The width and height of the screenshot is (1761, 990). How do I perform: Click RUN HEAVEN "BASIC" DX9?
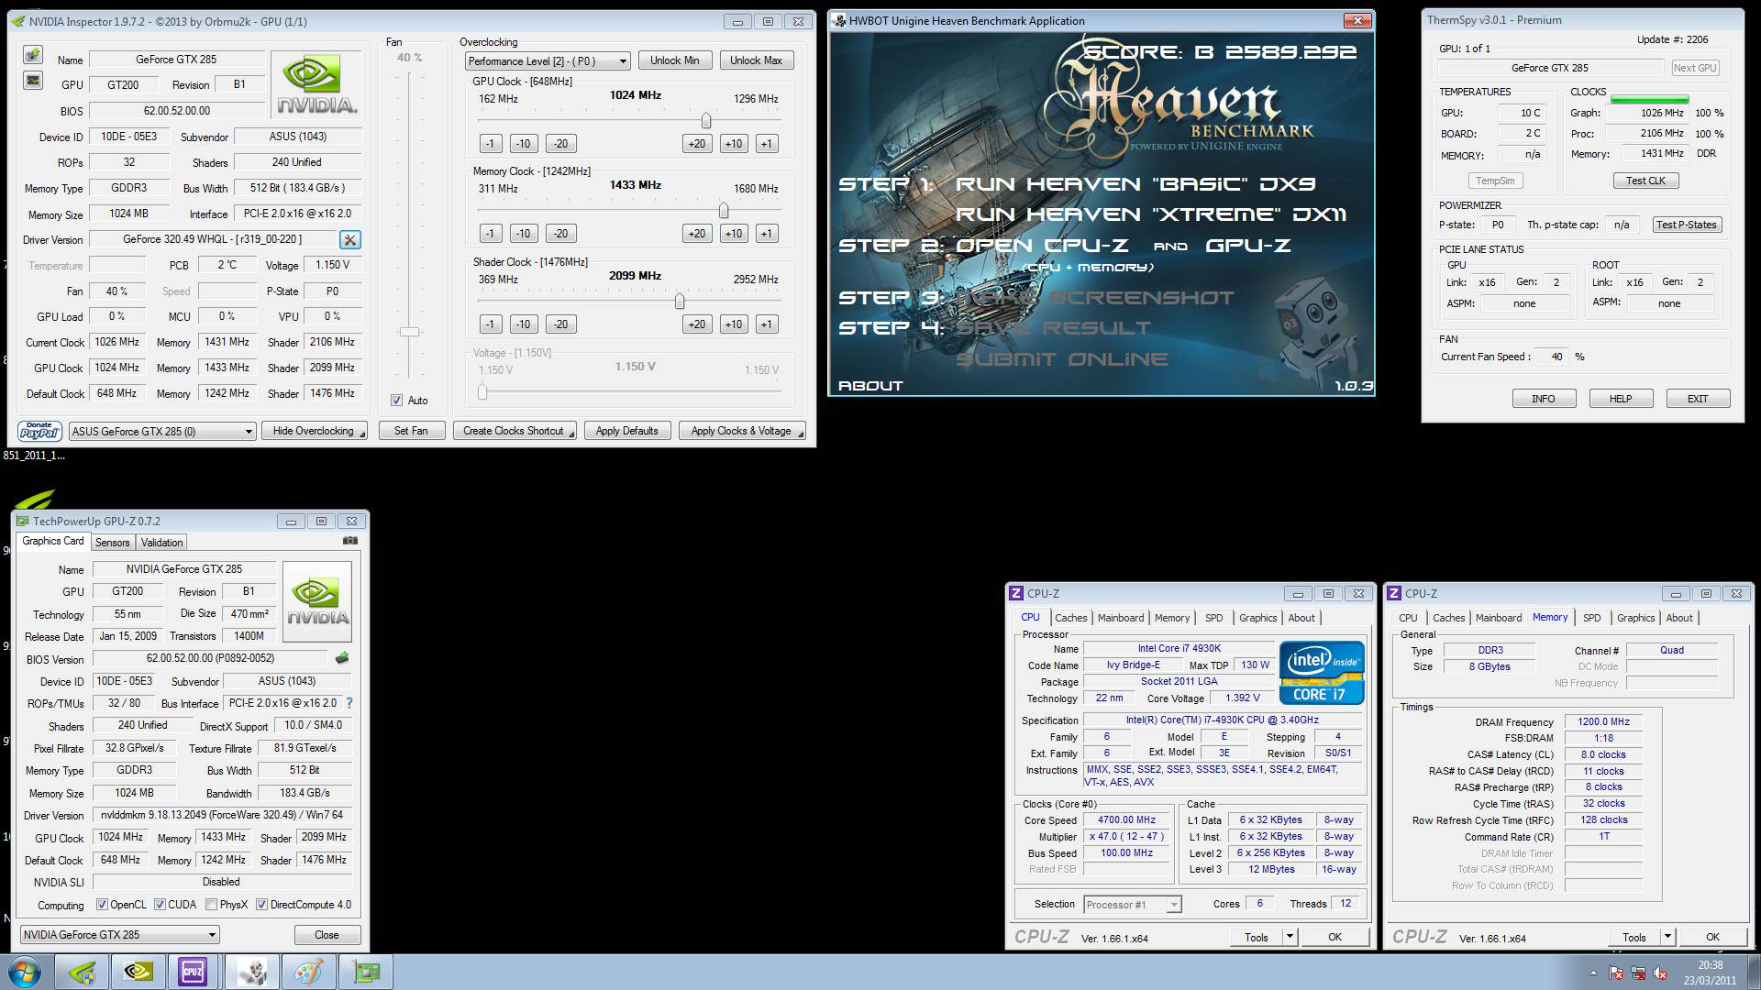(1136, 184)
